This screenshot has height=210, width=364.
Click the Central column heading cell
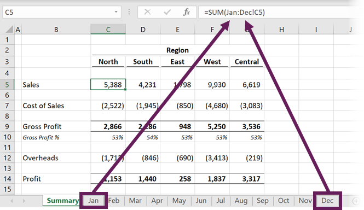(x=247, y=62)
